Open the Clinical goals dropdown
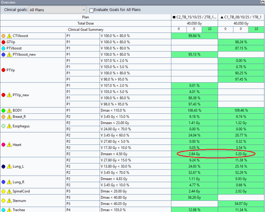 coord(57,10)
